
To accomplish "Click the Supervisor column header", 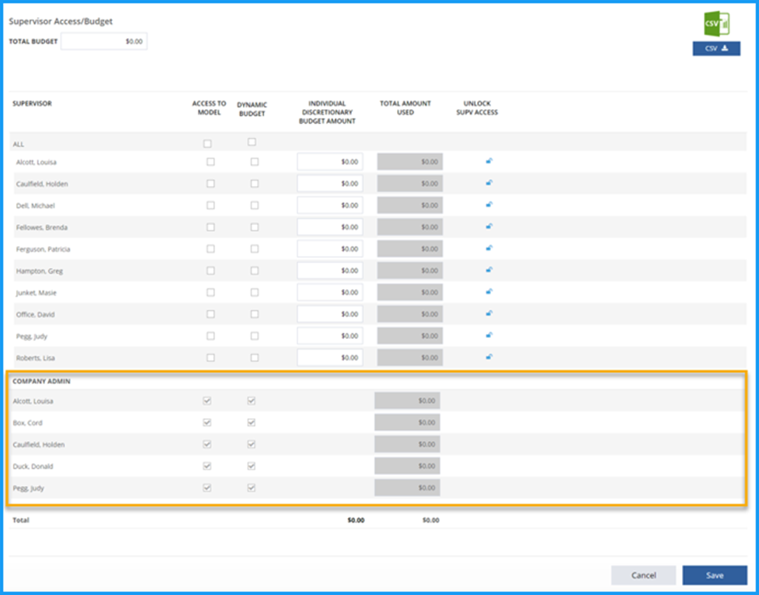I will (x=32, y=104).
